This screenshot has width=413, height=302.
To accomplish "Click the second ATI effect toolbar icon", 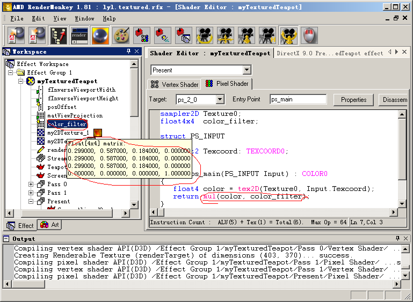I will coord(37,35).
